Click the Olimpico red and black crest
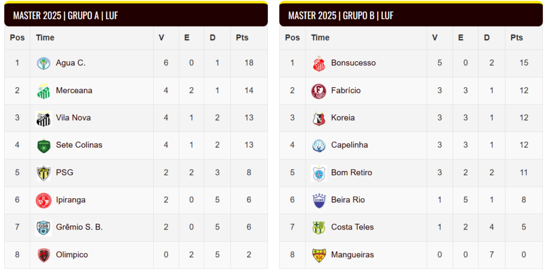 tap(44, 255)
